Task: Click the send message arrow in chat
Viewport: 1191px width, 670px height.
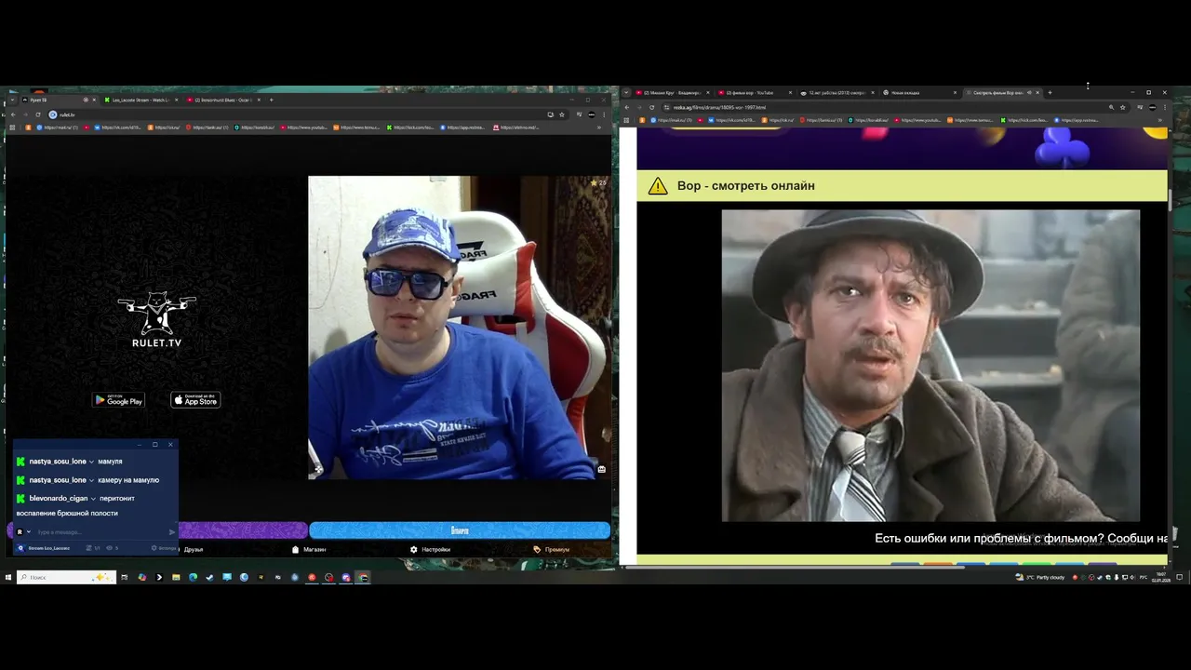Action: 171,532
